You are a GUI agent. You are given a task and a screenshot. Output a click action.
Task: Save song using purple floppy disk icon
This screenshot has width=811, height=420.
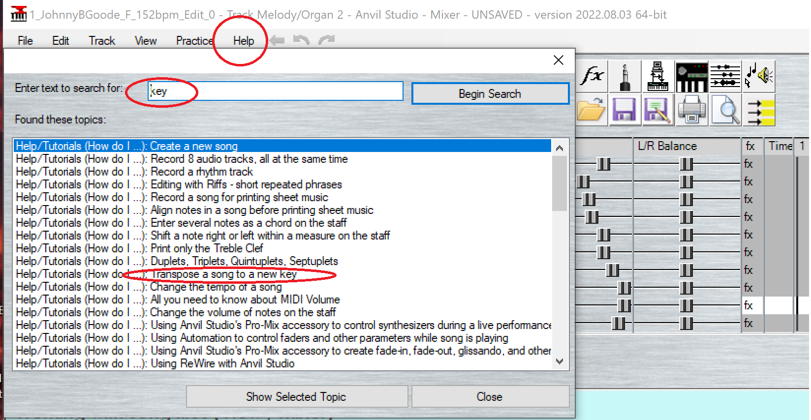pos(624,110)
